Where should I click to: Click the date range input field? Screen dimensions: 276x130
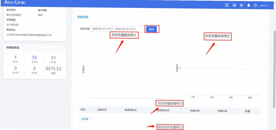[x=118, y=29]
